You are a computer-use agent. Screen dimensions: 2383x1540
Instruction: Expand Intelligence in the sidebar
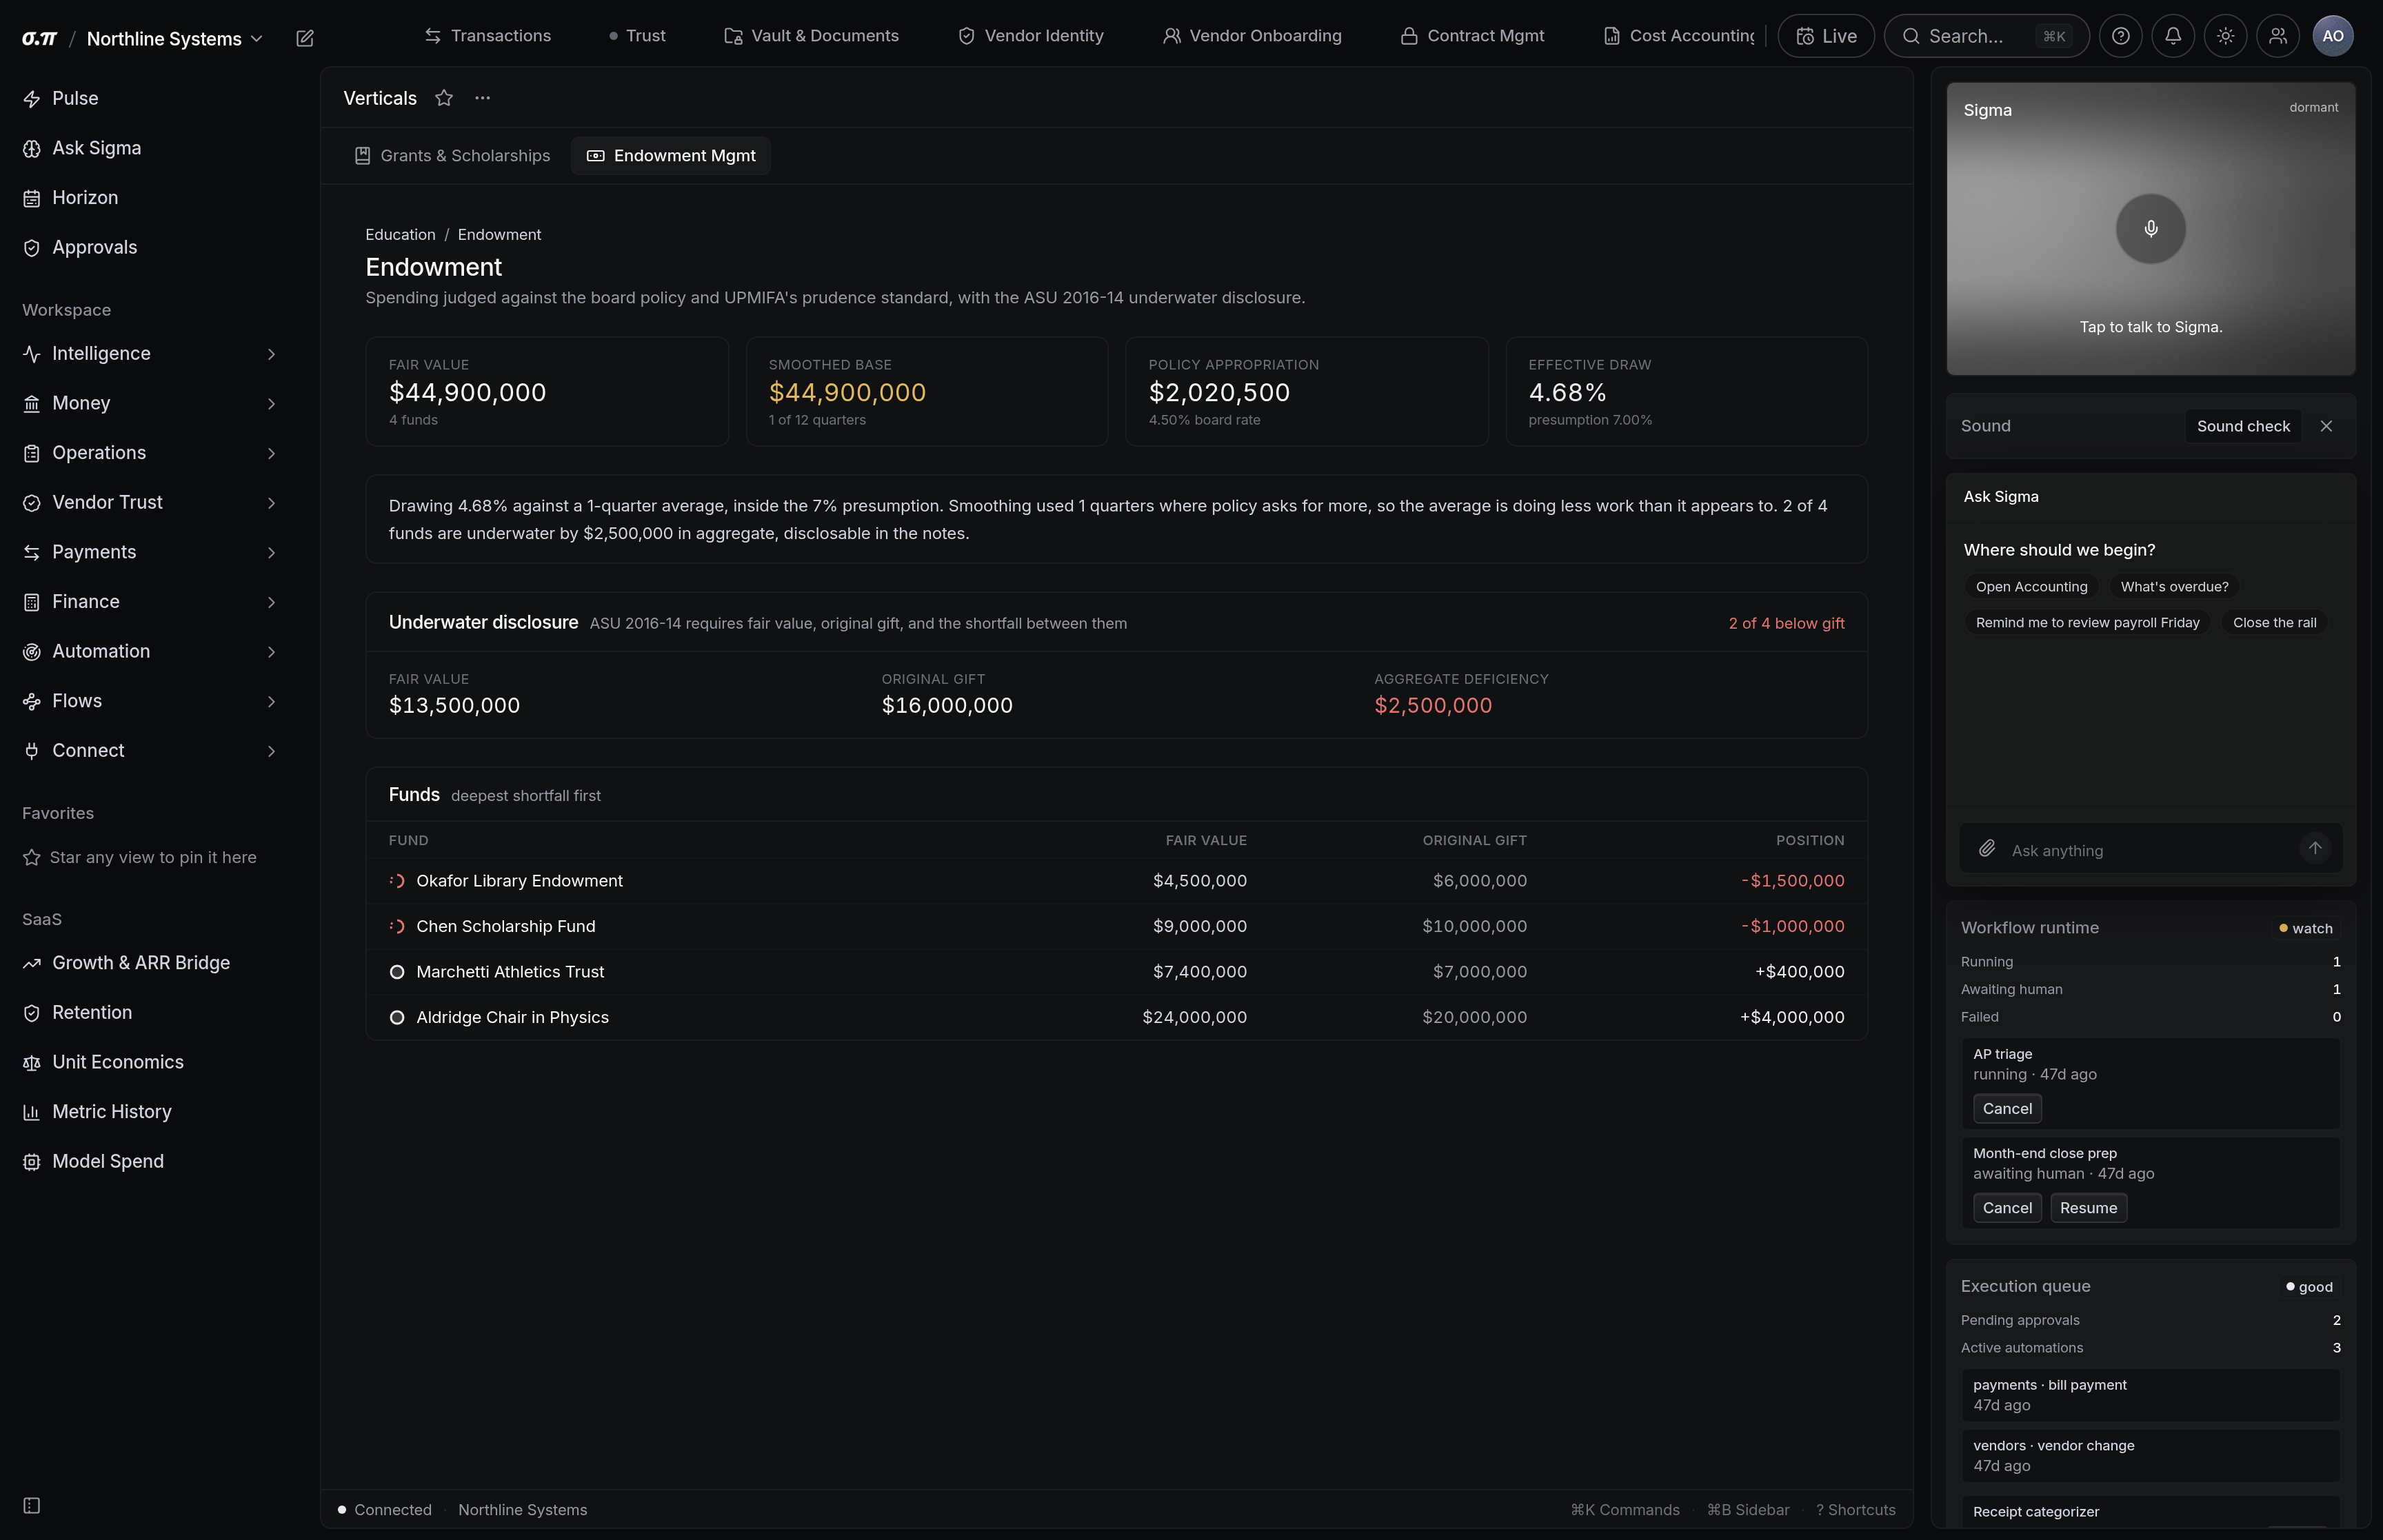[x=150, y=354]
